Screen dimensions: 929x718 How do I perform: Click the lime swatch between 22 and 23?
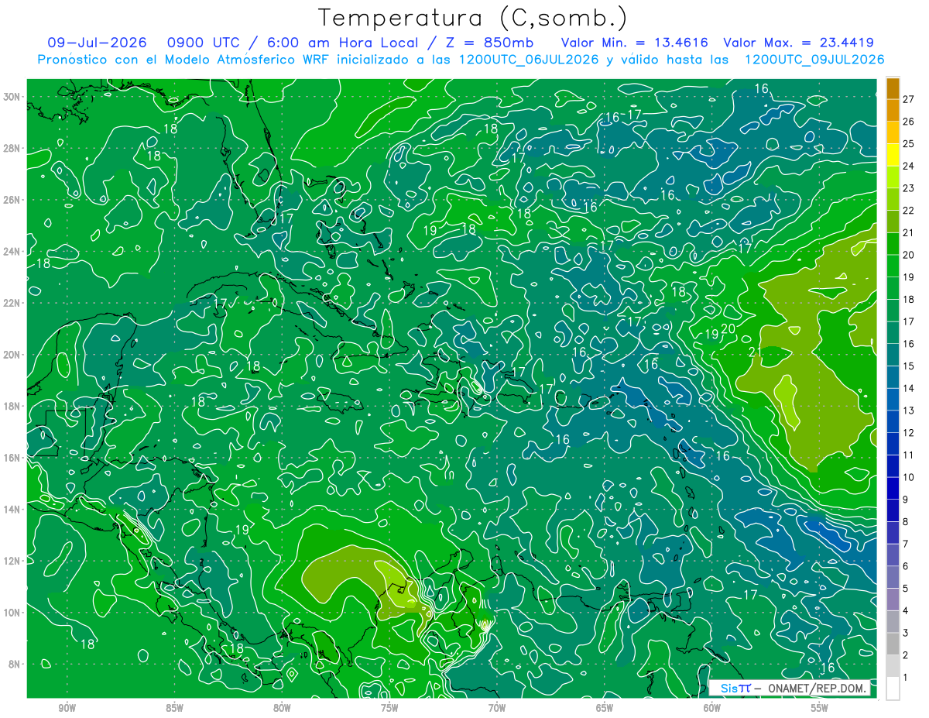pos(893,199)
